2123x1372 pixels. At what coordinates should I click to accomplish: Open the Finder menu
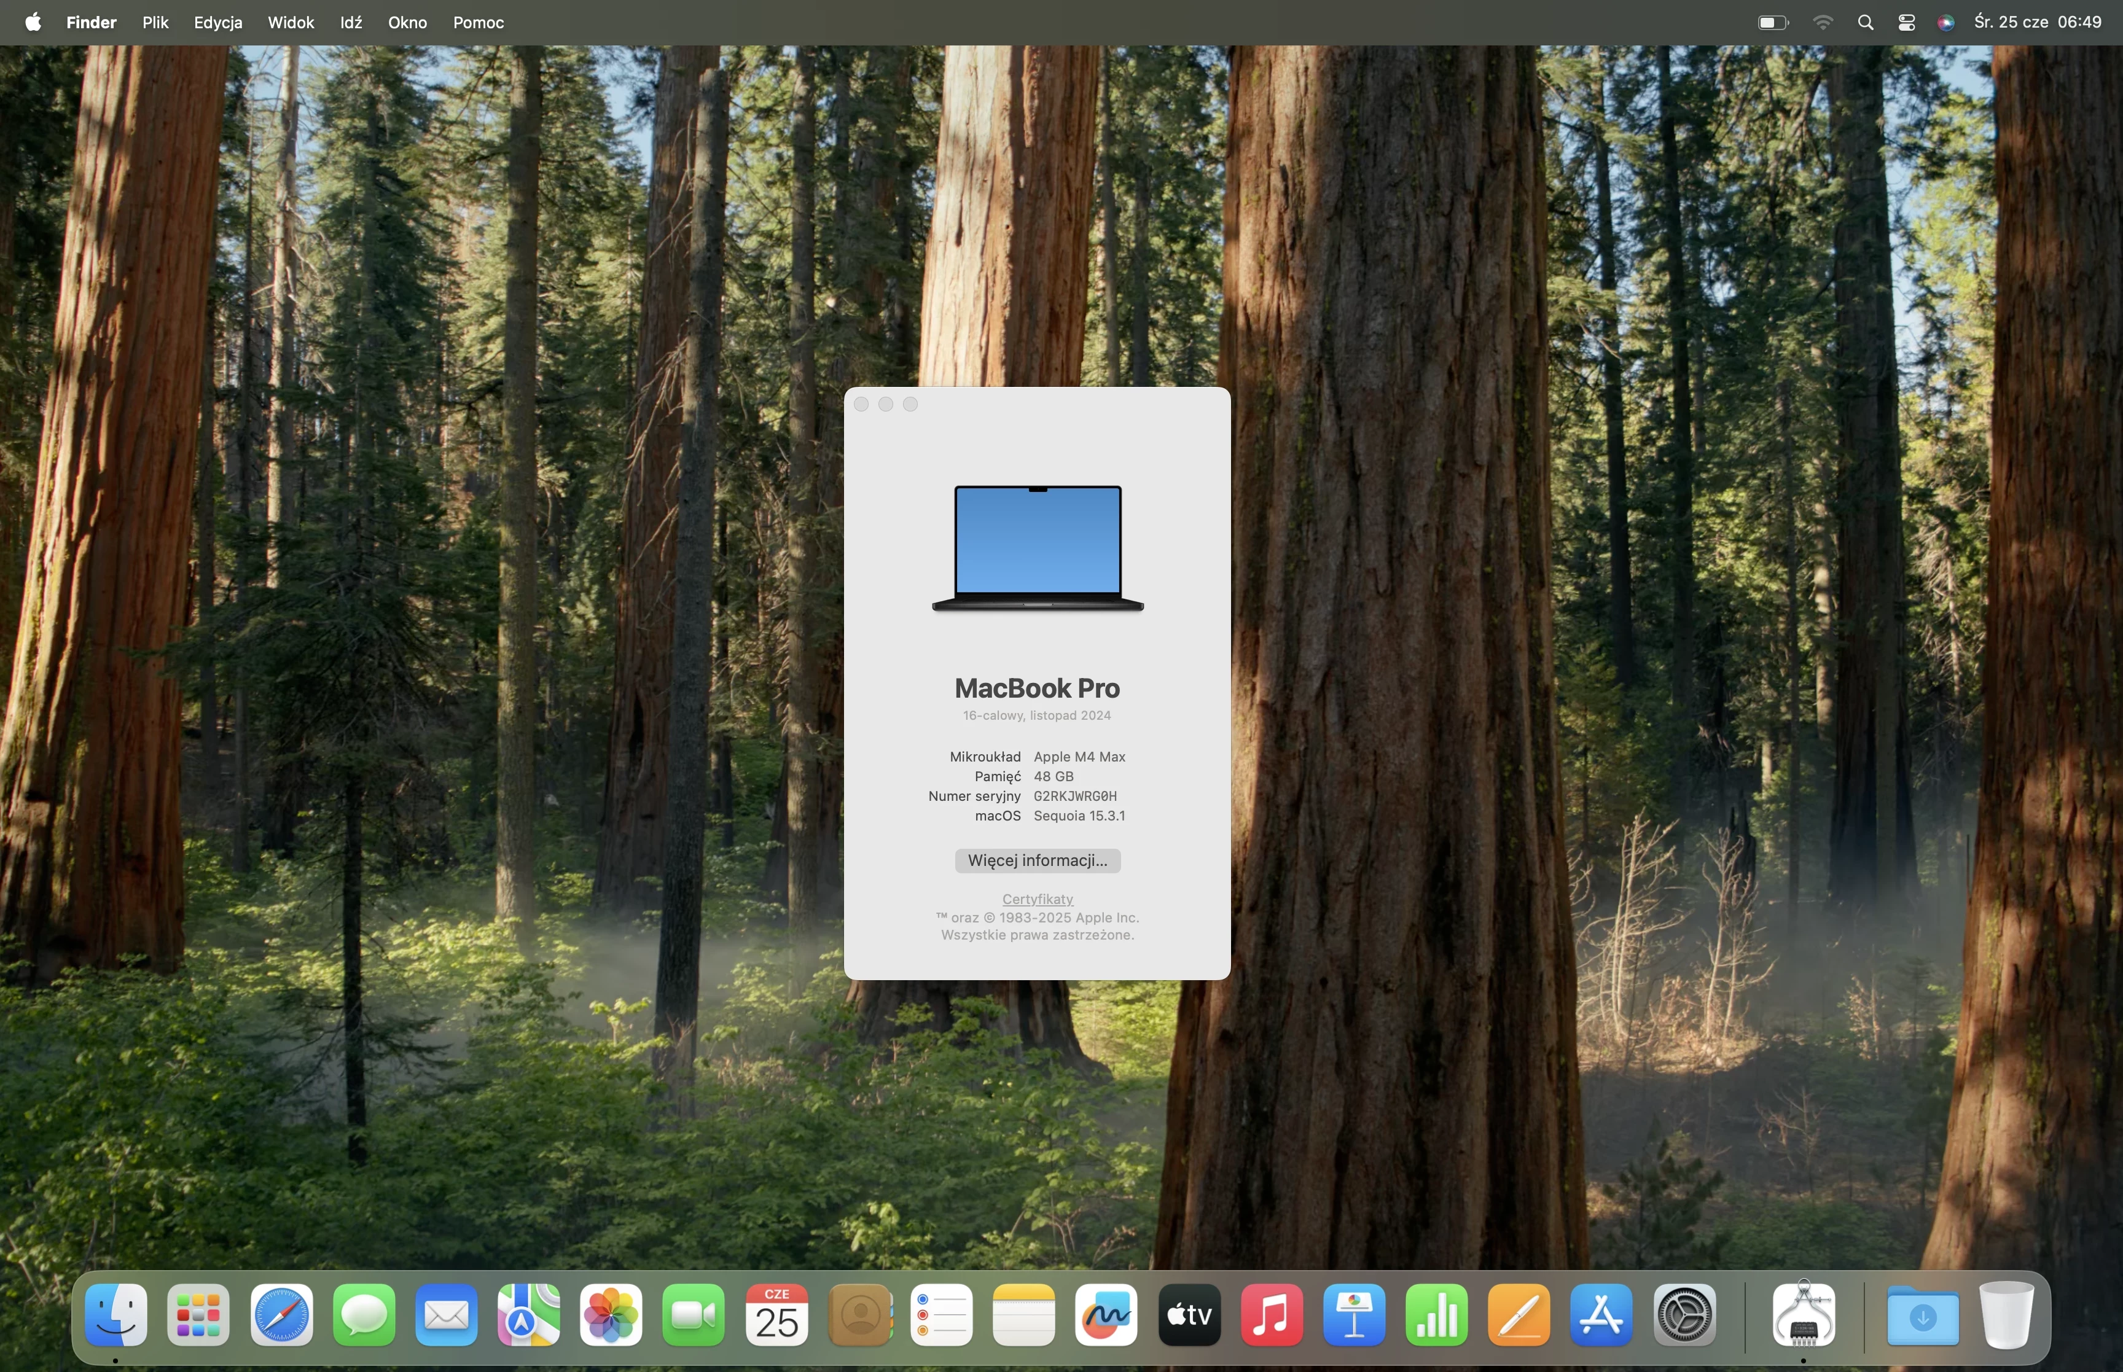(x=92, y=22)
